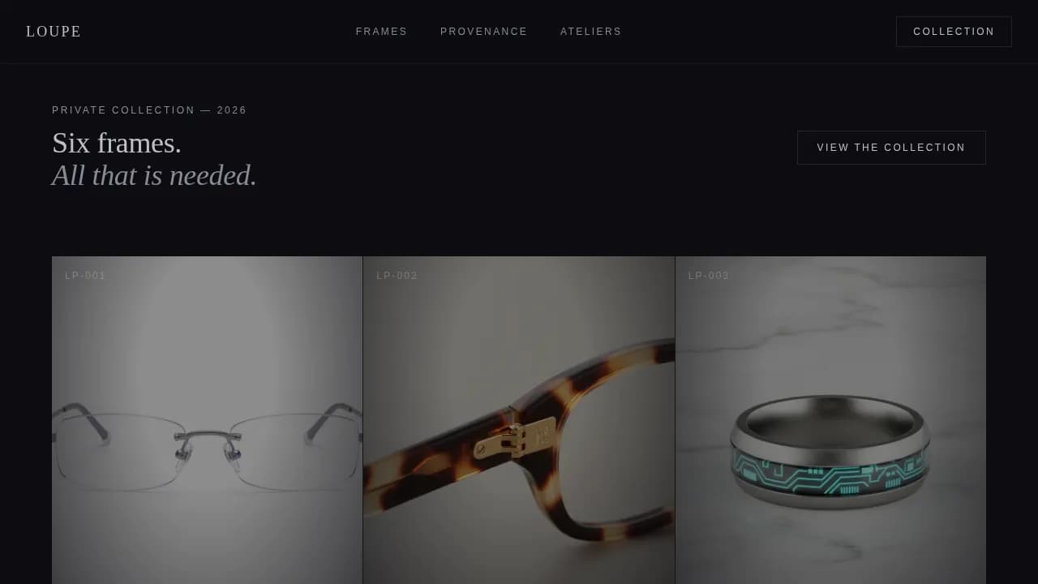Go to the Provenance page
The height and width of the screenshot is (584, 1038).
pos(483,32)
